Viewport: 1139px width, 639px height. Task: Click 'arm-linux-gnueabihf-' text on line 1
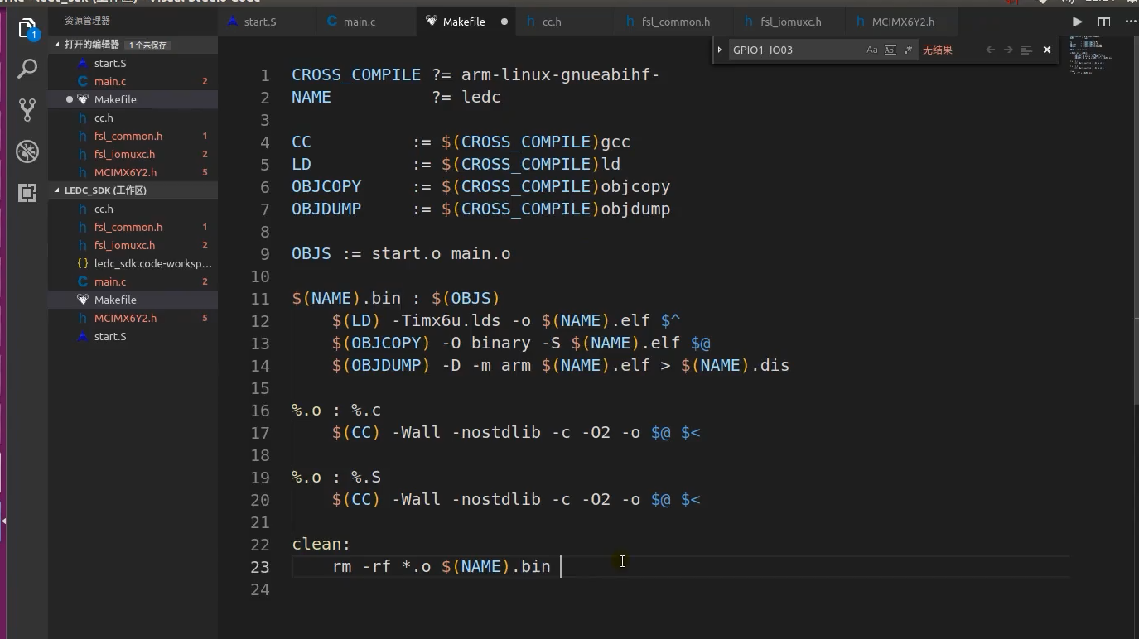point(560,75)
